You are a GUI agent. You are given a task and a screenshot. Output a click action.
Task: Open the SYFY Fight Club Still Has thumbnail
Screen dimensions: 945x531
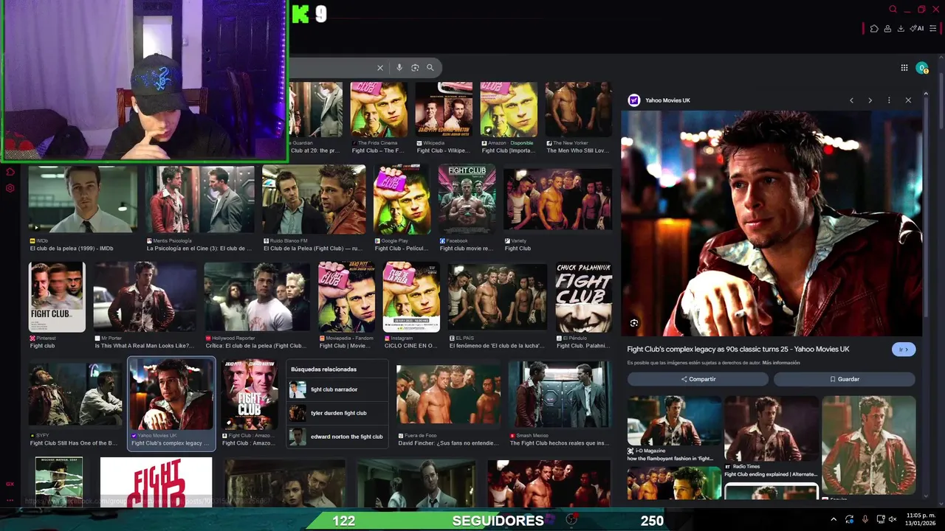click(75, 395)
